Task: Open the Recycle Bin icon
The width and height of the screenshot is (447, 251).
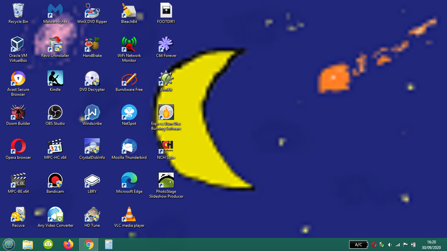Action: [18, 10]
